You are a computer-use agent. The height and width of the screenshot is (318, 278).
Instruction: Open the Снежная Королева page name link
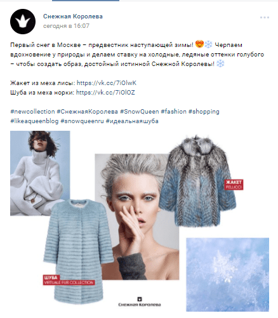click(73, 17)
